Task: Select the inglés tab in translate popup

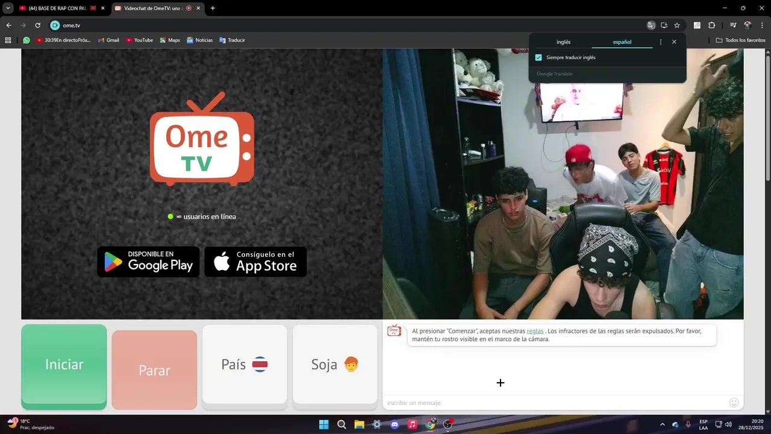Action: click(563, 42)
